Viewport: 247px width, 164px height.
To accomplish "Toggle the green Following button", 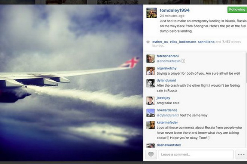I will (237, 10).
